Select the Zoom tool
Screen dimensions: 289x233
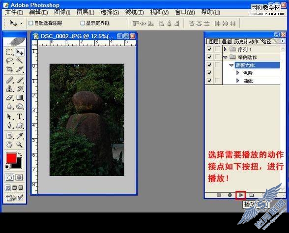[20, 145]
